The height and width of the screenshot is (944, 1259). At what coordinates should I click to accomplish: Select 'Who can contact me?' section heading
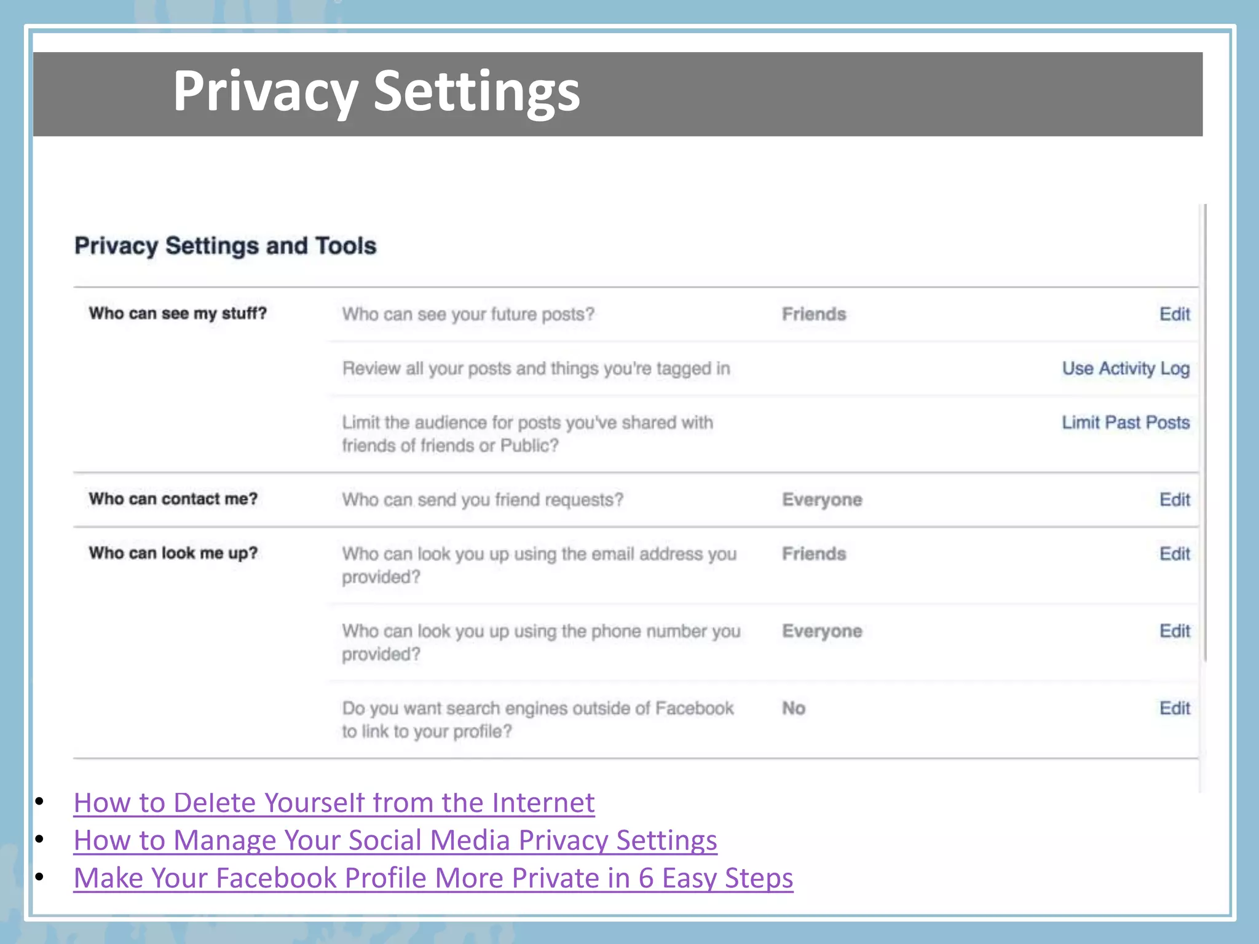pyautogui.click(x=173, y=499)
